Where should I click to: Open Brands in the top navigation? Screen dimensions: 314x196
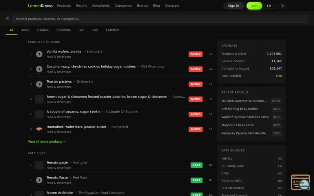coord(142,5)
